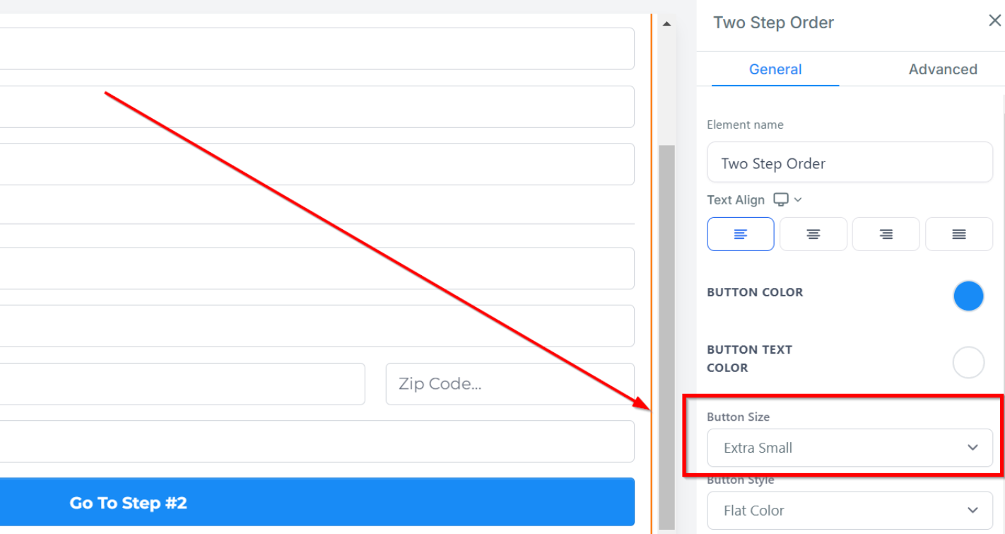Click the Element name input field
Viewport: 1005px width, 534px height.
(x=850, y=163)
